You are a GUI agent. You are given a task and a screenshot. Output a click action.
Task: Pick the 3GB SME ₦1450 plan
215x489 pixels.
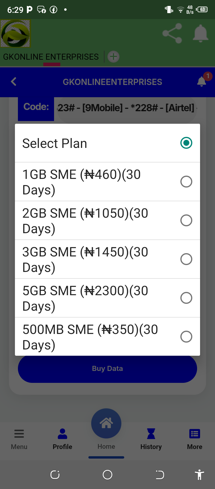point(107,259)
